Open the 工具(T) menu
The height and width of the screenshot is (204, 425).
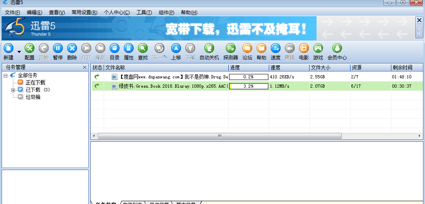(x=144, y=13)
